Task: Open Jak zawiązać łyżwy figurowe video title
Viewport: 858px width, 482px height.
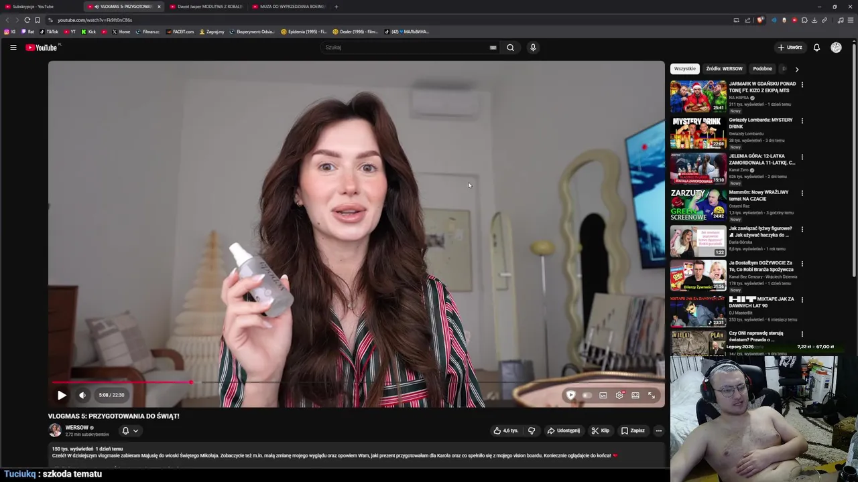Action: pyautogui.click(x=760, y=232)
